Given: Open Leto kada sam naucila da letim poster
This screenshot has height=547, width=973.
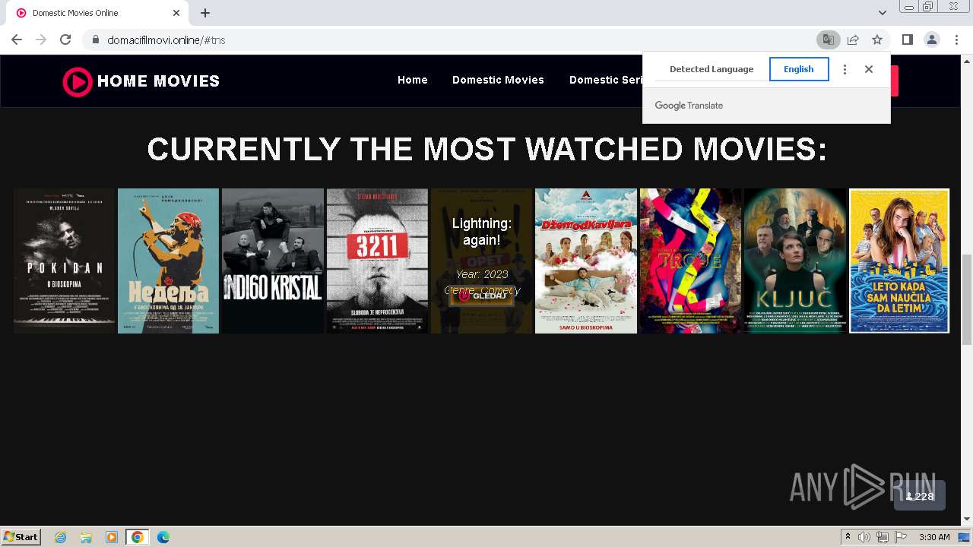Looking at the screenshot, I should coord(899,261).
